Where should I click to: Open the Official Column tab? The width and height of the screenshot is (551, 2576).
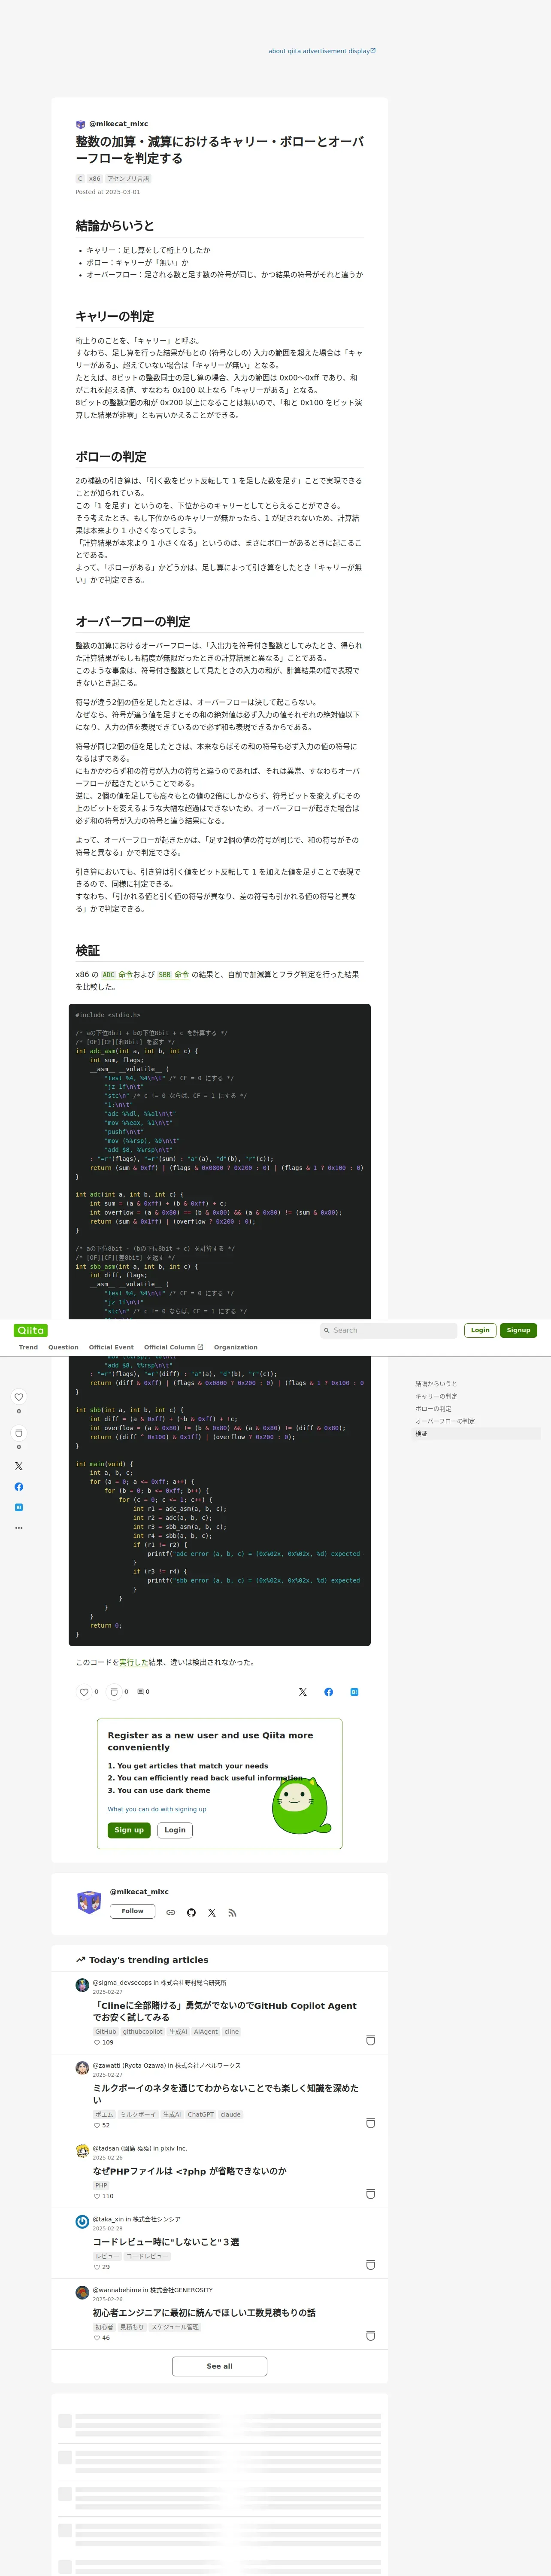click(173, 1347)
